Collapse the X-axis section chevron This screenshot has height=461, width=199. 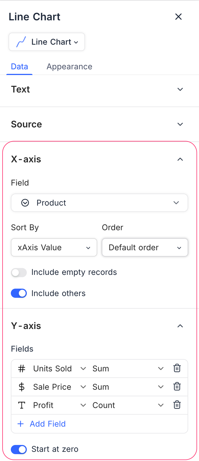(x=180, y=159)
